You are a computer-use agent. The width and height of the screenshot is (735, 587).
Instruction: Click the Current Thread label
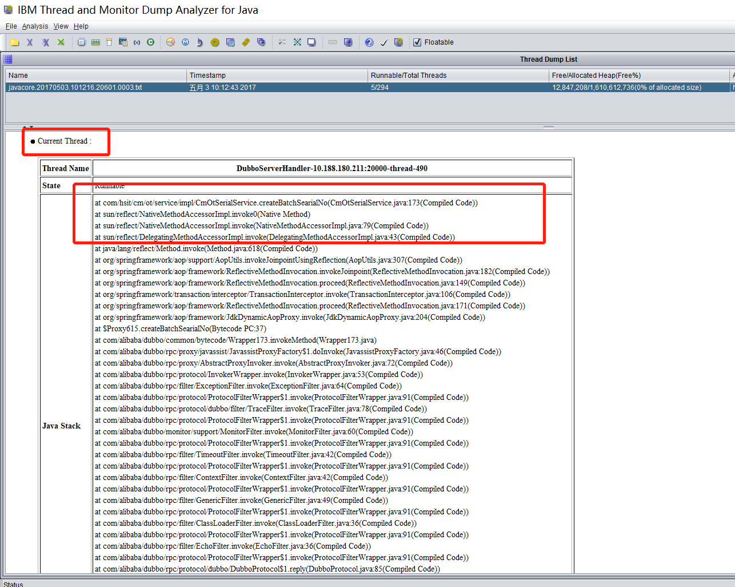click(x=65, y=141)
